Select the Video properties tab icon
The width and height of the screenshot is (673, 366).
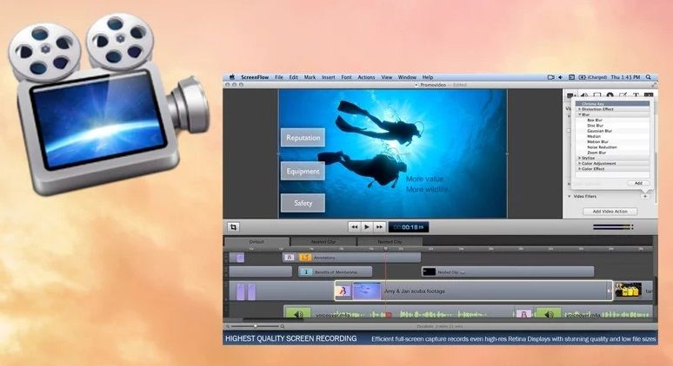click(x=571, y=95)
